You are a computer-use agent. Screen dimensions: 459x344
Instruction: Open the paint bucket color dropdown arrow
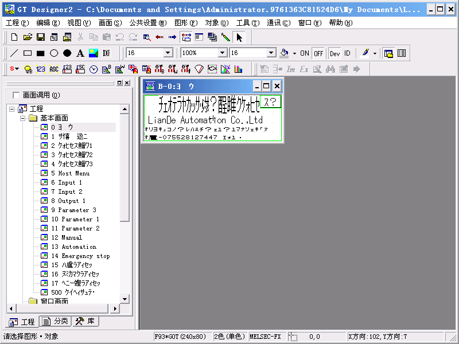click(294, 53)
